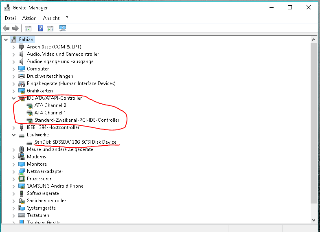The image size is (320, 232).
Task: Click the printer icon for Druckwarteschlangen
Action: coord(22,76)
